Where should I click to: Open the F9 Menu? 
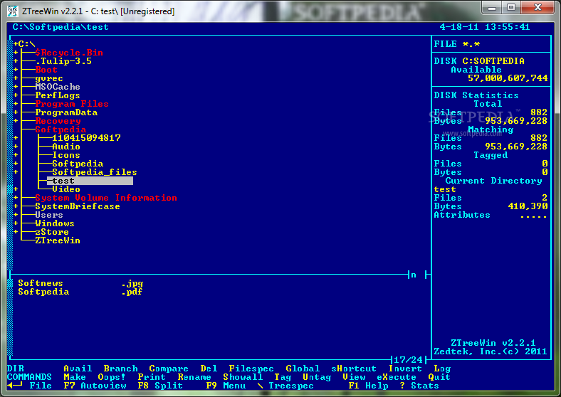coord(226,386)
